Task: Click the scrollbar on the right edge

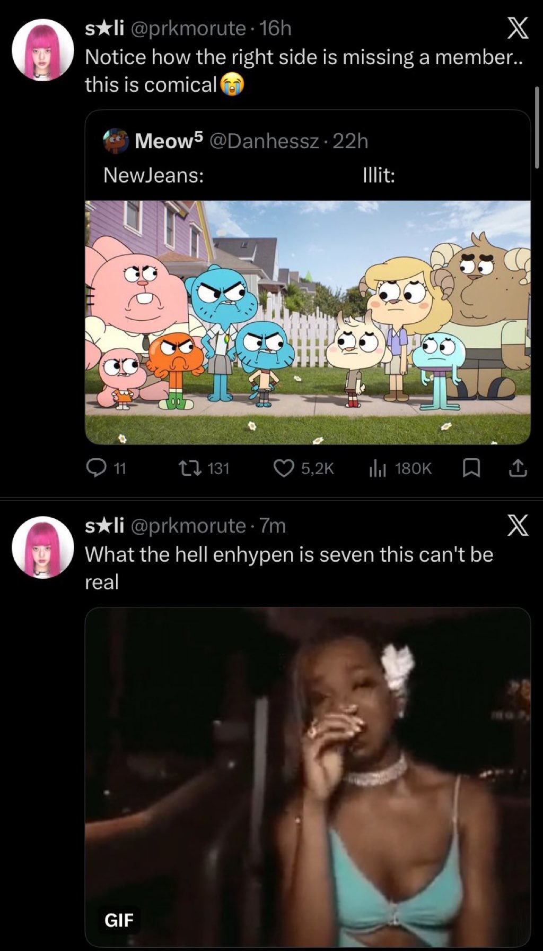Action: coord(537,127)
